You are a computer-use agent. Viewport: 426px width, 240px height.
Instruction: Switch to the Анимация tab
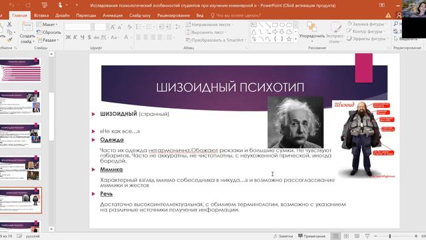pyautogui.click(x=112, y=15)
